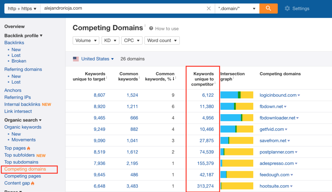Open the Word count filter dropdown

coord(162,41)
